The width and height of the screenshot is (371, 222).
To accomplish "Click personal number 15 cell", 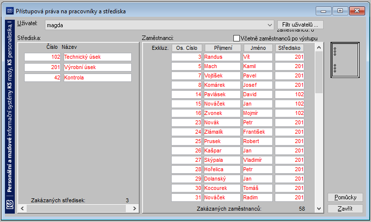I will point(186,104).
